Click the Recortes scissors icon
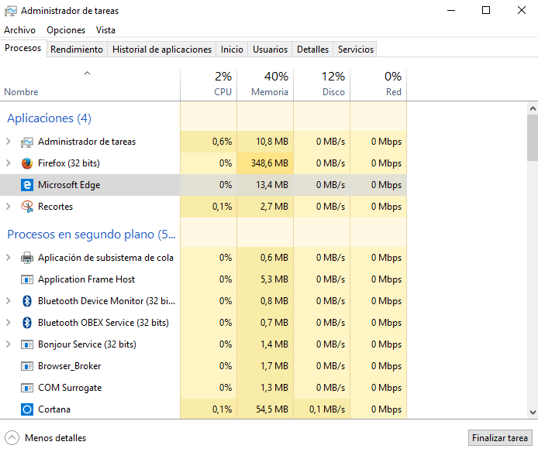The image size is (538, 452). (x=27, y=207)
